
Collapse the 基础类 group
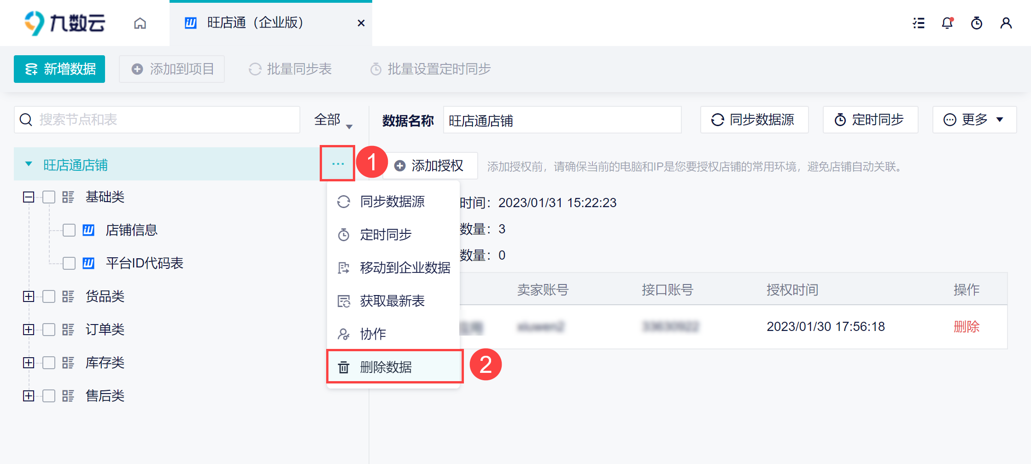(x=29, y=197)
